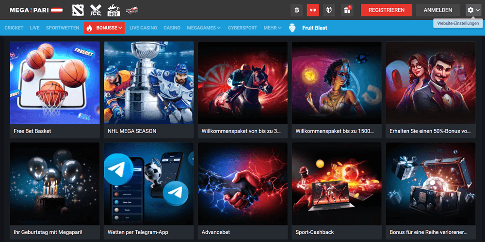Open the Fruit Blast link
The image size is (485, 242).
point(315,28)
